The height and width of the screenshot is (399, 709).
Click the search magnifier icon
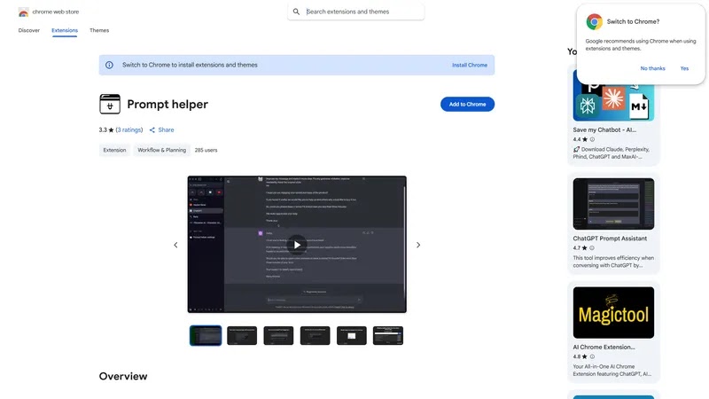296,12
